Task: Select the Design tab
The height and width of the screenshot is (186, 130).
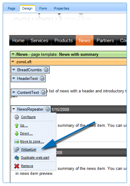Action: 27,8
